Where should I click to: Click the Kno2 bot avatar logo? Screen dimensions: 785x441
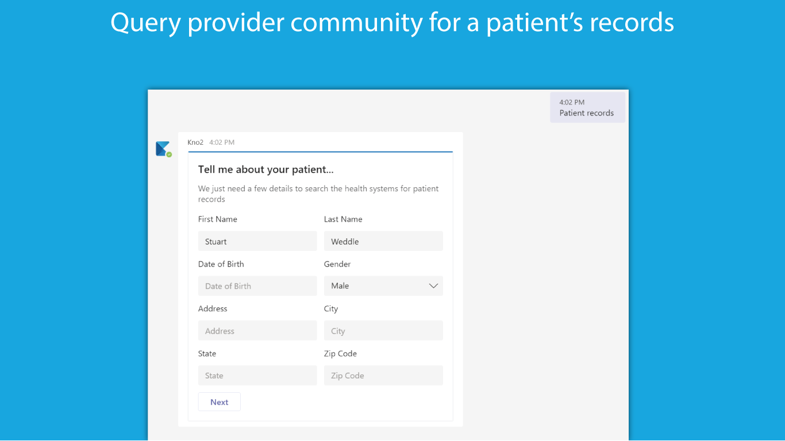163,148
